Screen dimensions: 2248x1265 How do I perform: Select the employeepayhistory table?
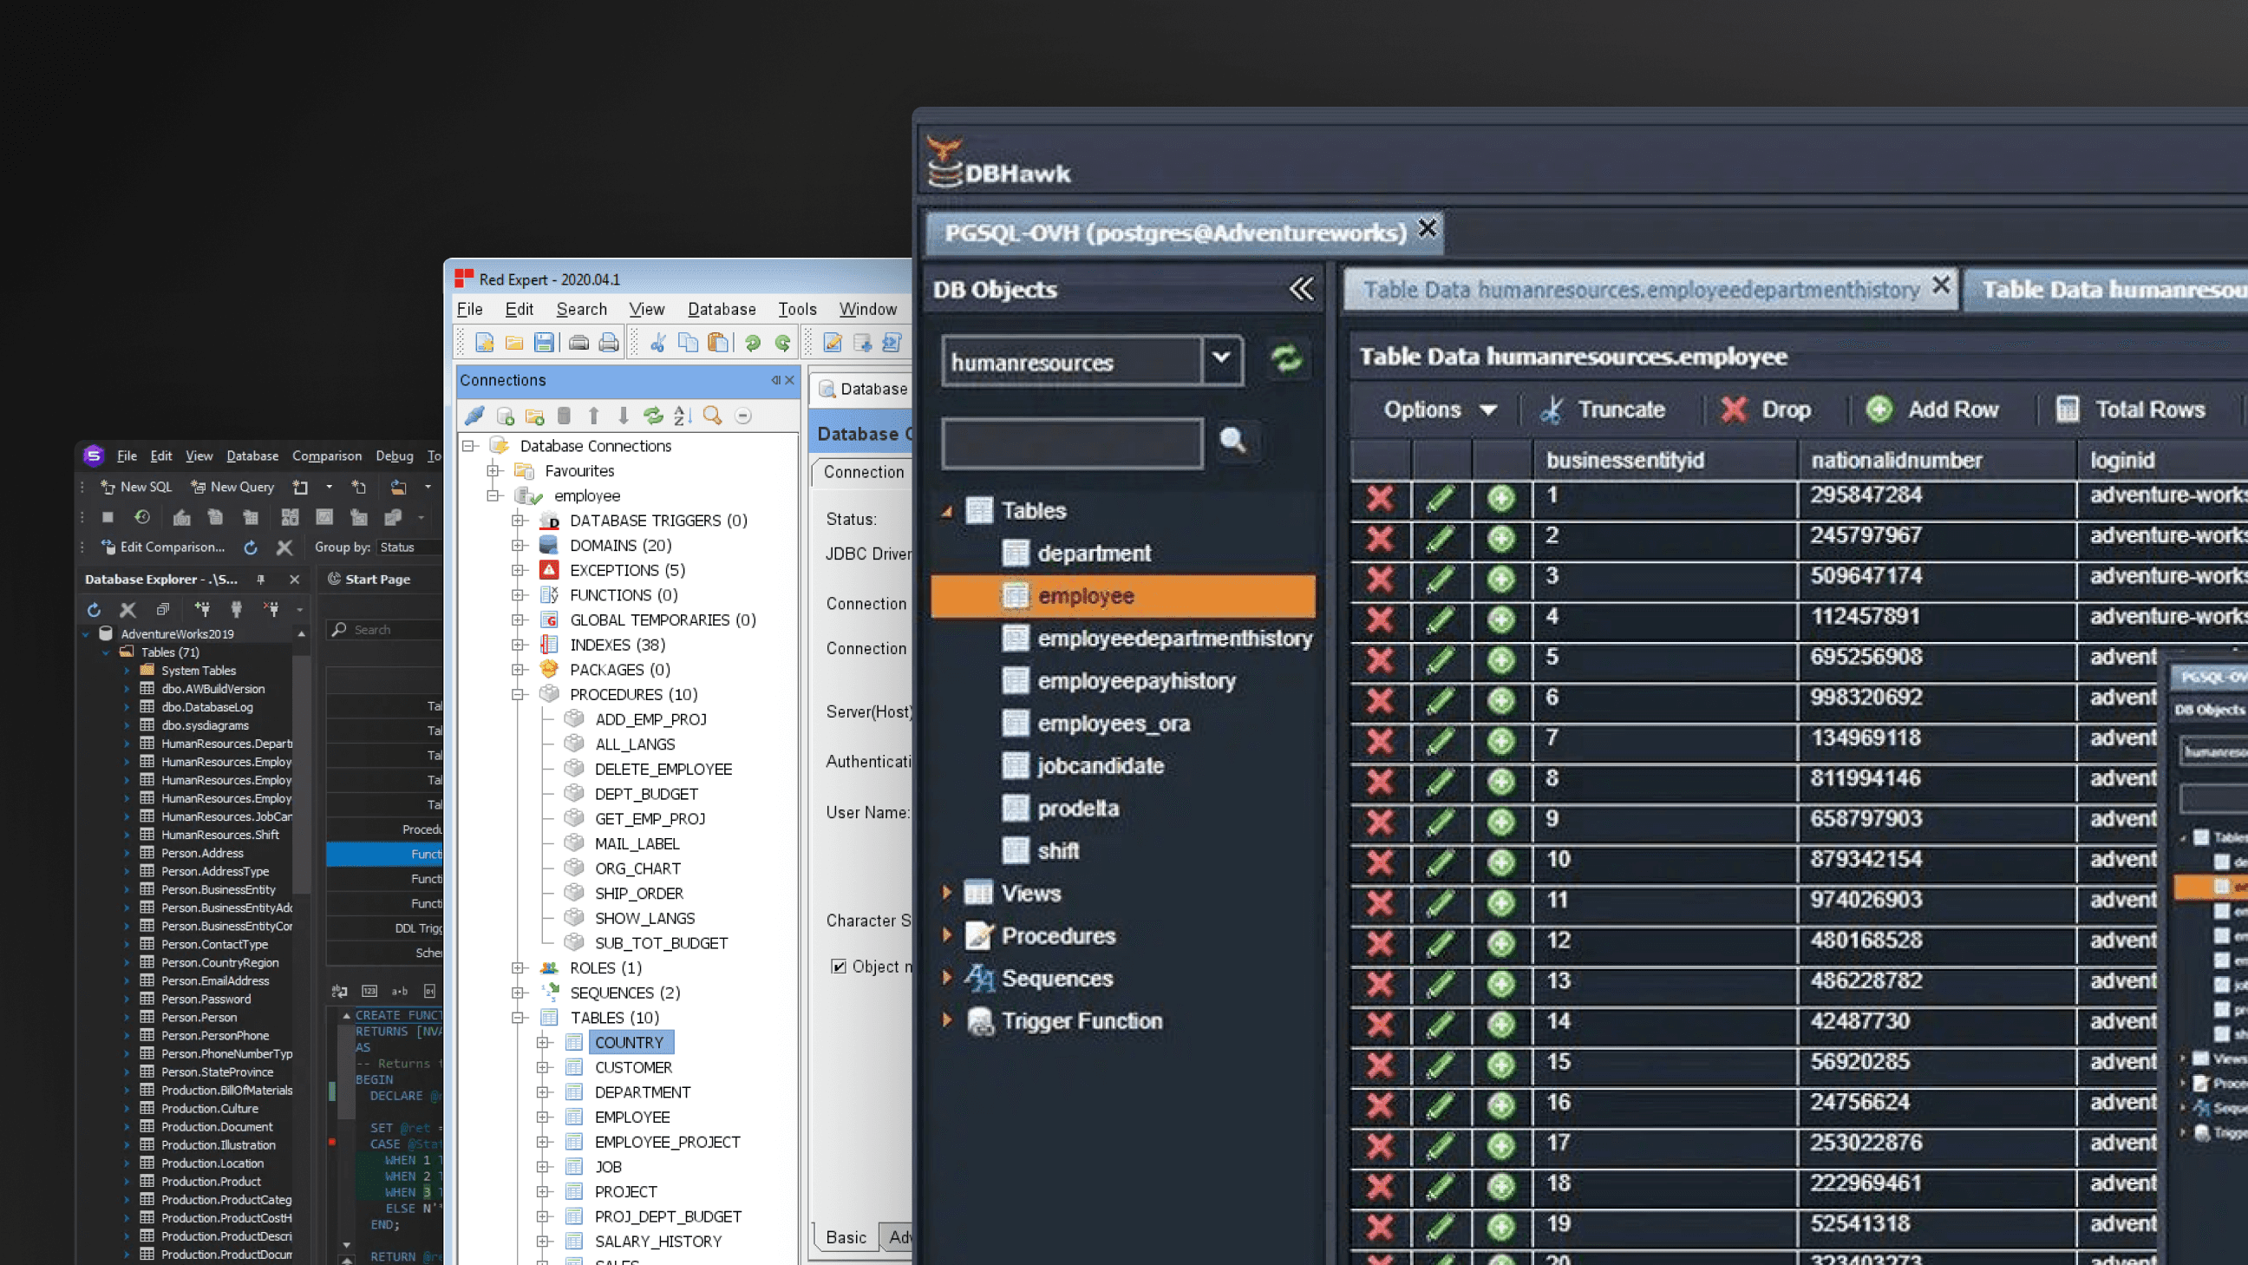point(1135,681)
